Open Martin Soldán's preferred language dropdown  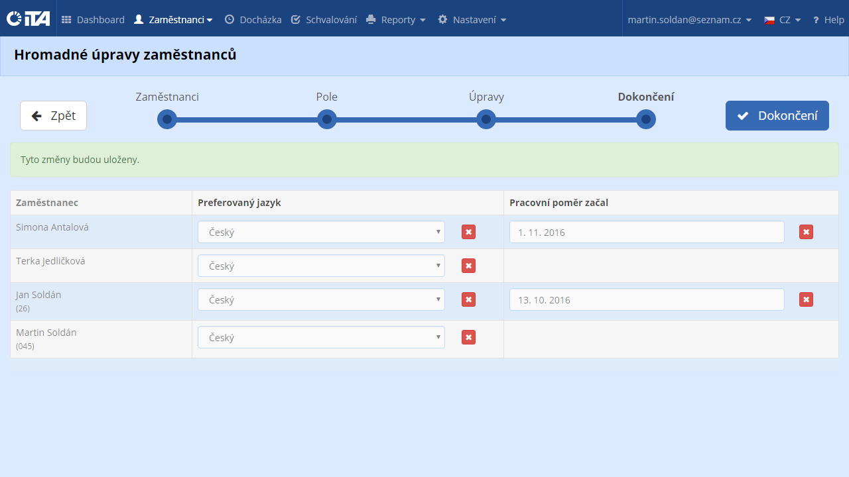[x=321, y=337]
